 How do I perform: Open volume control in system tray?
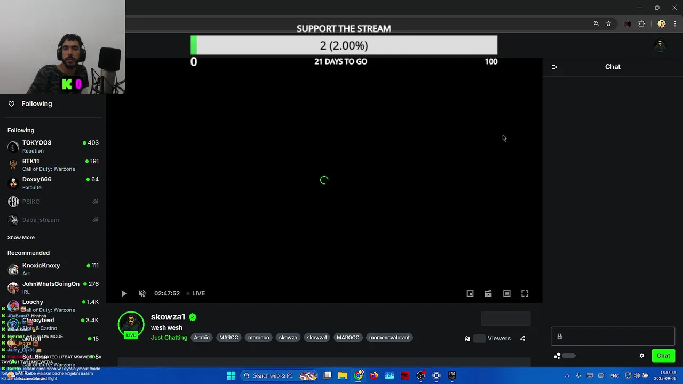point(637,375)
